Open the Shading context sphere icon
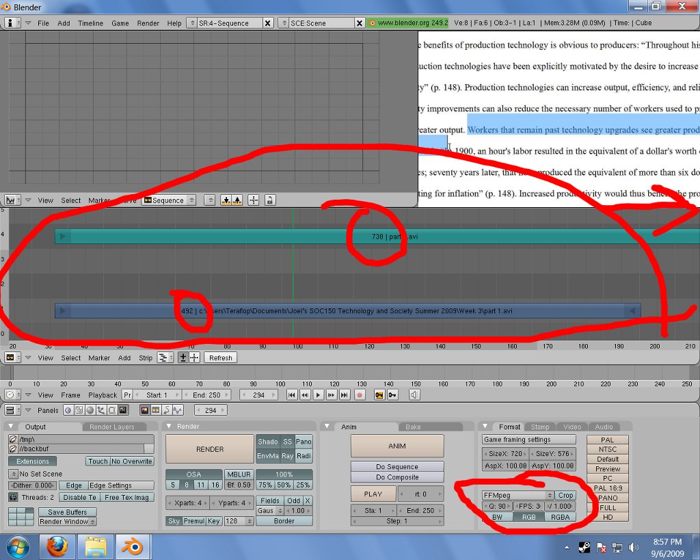 [90, 410]
